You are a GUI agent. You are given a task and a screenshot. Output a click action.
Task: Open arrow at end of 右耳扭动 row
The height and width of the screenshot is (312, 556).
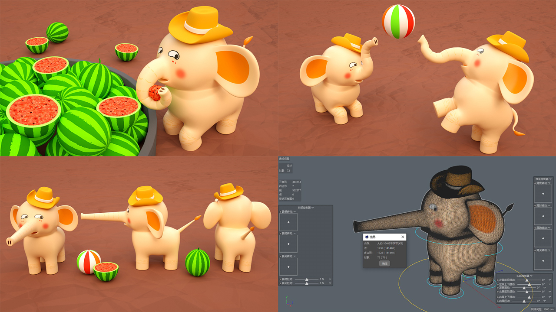coord(545,301)
